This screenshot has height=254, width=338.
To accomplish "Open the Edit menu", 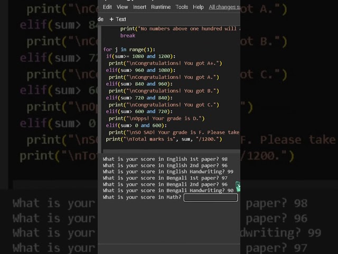I will coord(107,7).
